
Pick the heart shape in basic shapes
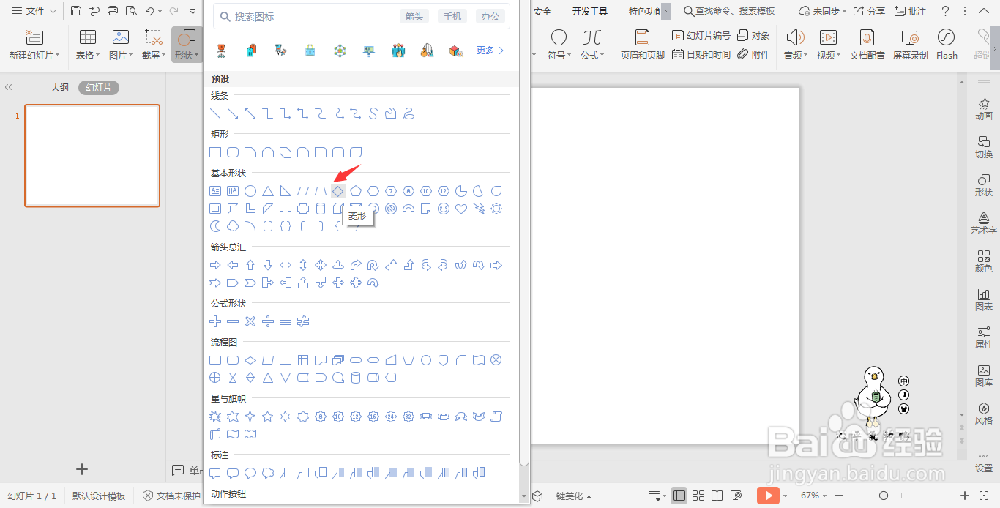pos(461,209)
